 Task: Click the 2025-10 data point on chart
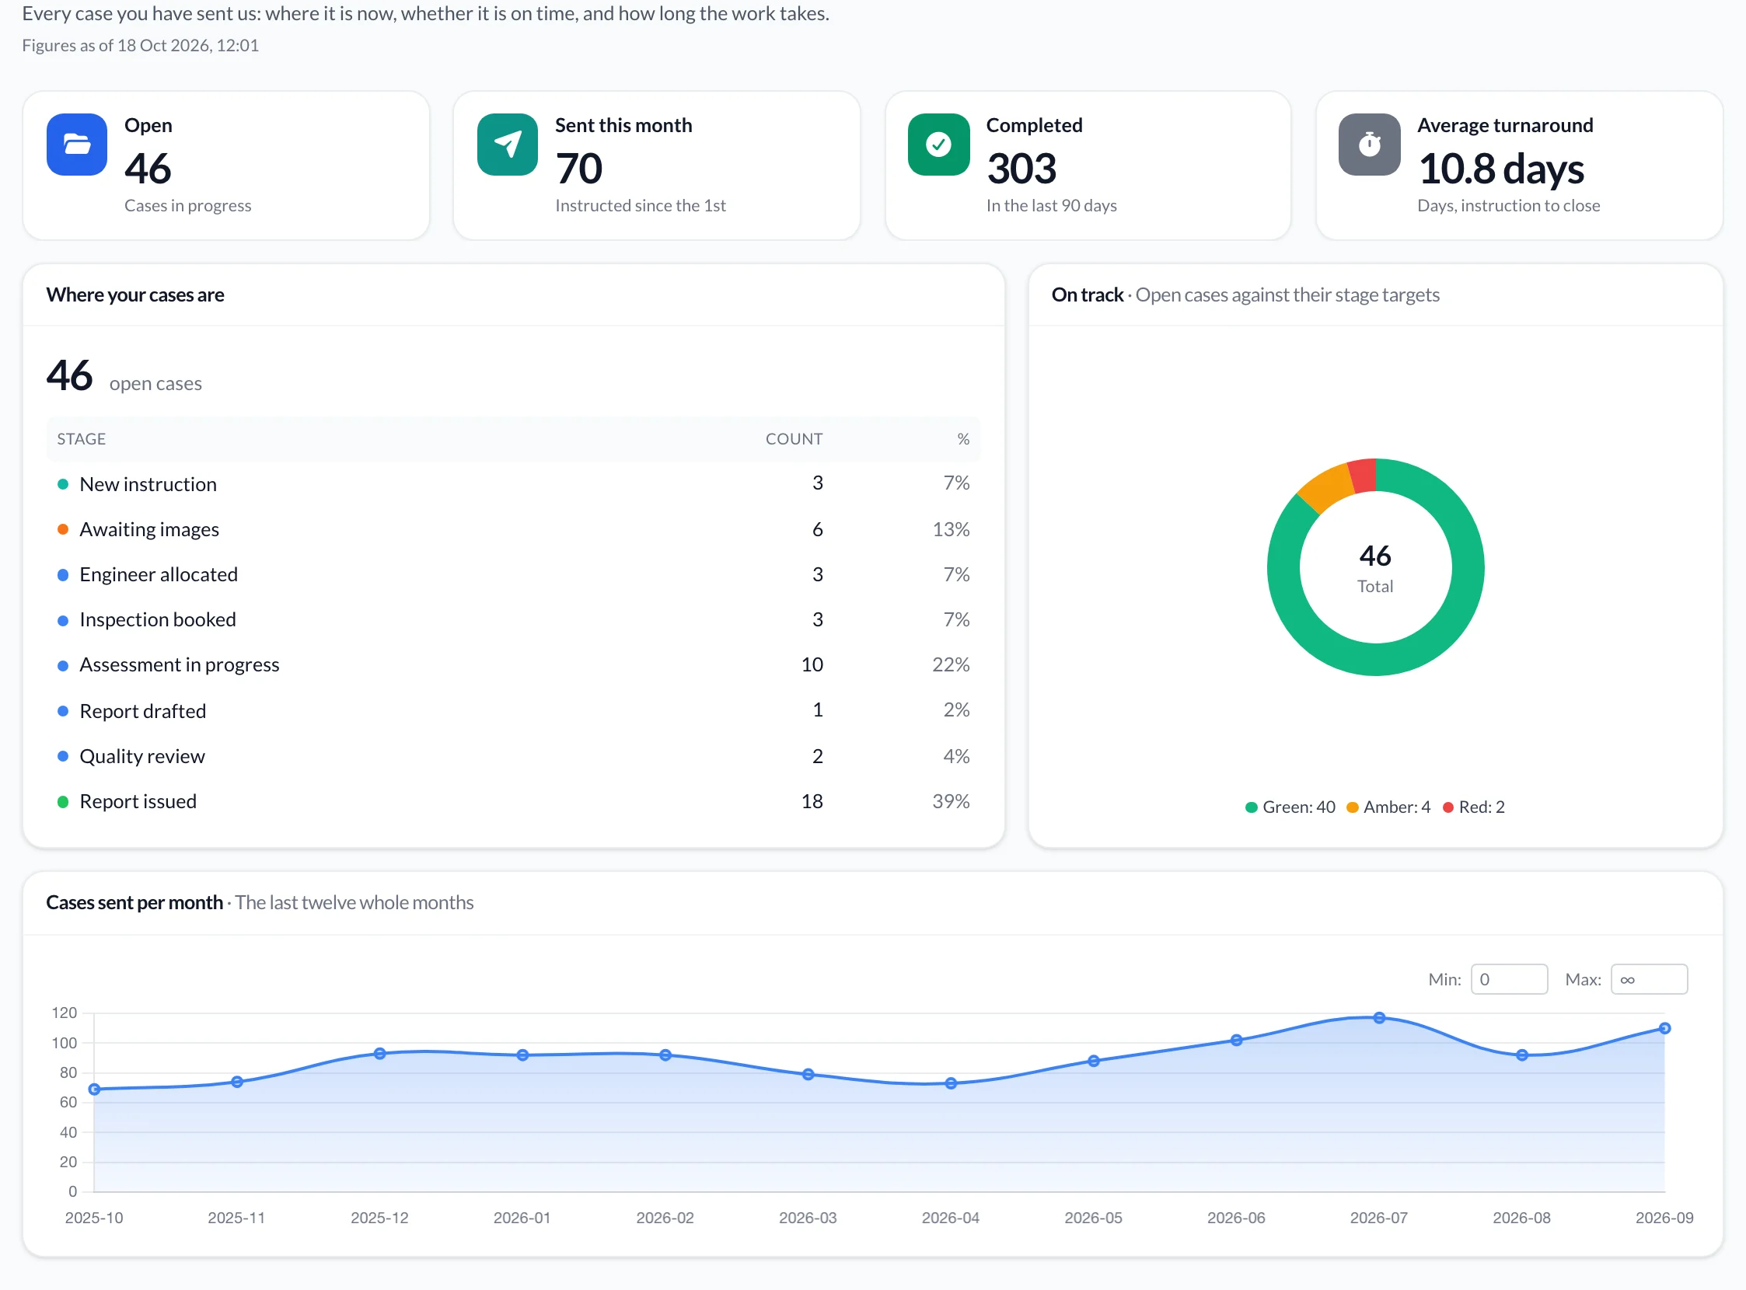[x=95, y=1090]
